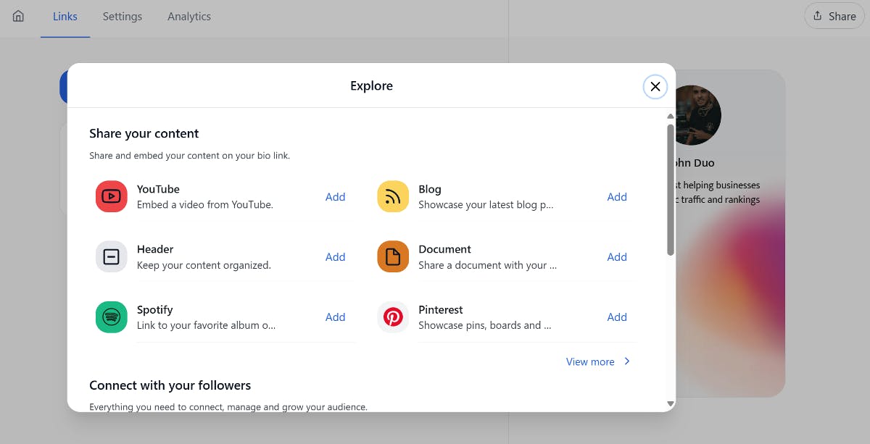This screenshot has height=444, width=870.
Task: Select the Spotify album icon
Action: [111, 317]
